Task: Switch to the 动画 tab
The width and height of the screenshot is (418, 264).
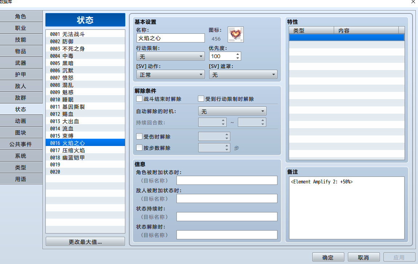Action: pos(21,121)
